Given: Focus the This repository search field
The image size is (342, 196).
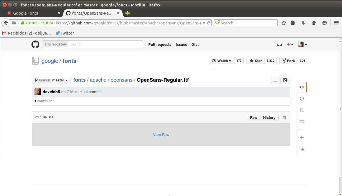Looking at the screenshot, I should pyautogui.click(x=105, y=44).
